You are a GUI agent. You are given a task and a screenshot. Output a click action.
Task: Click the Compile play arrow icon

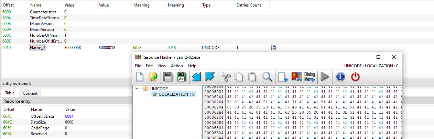click(x=325, y=77)
